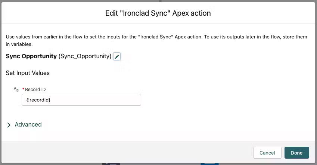Click the red required asterisk on Record ID
The width and height of the screenshot is (317, 165).
(x=24, y=90)
